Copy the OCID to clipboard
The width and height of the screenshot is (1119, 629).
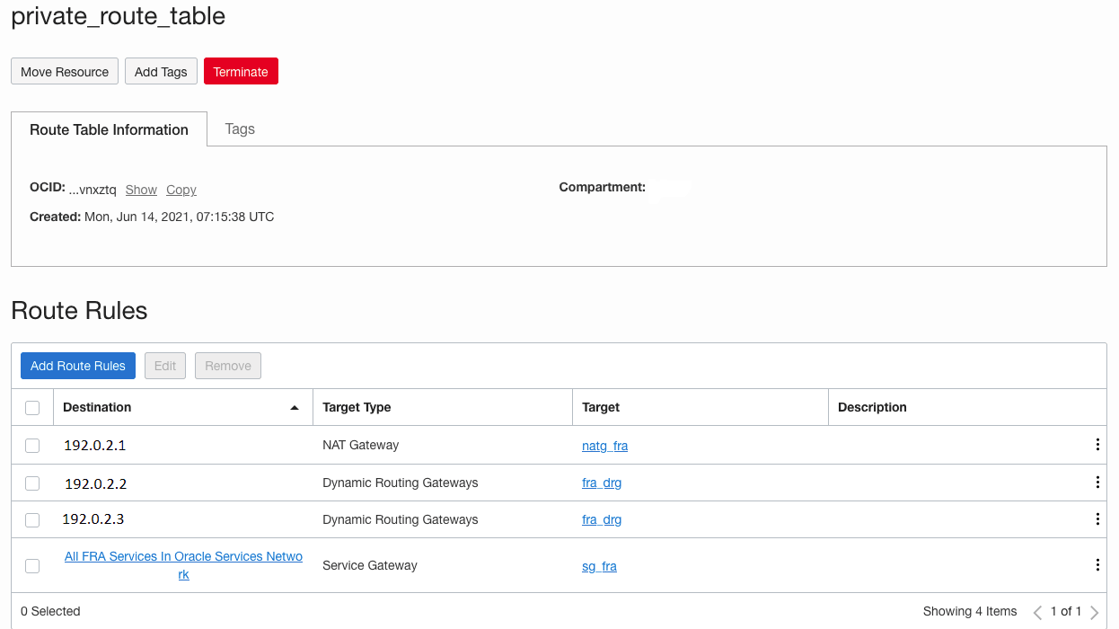(x=181, y=190)
